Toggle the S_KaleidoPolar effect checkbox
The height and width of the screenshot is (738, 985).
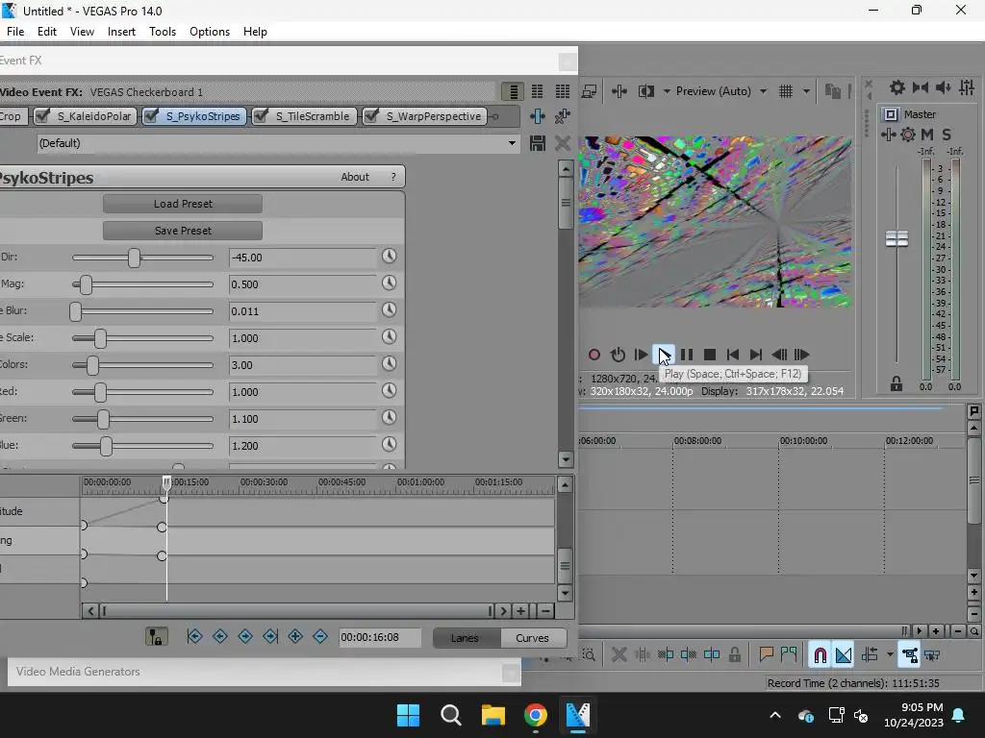(42, 116)
